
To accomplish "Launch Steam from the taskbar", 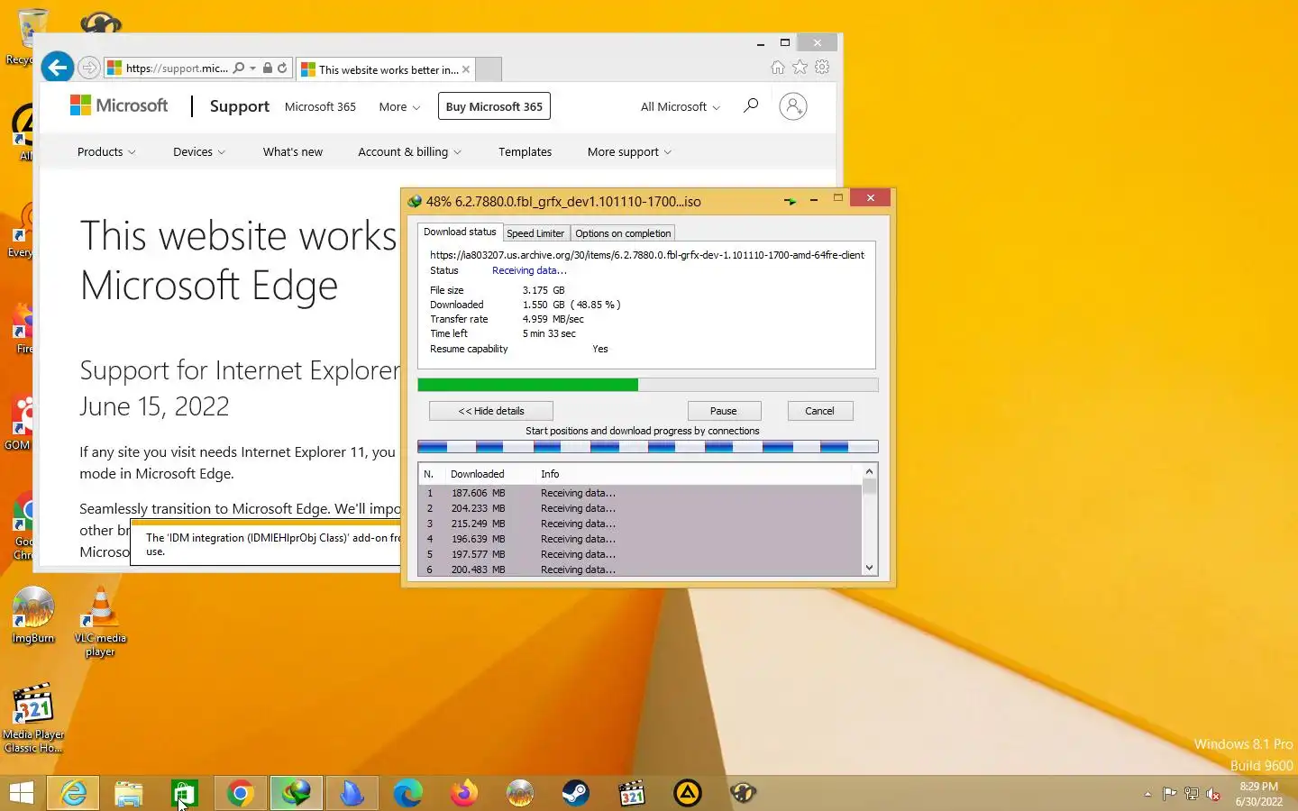I will [x=575, y=793].
